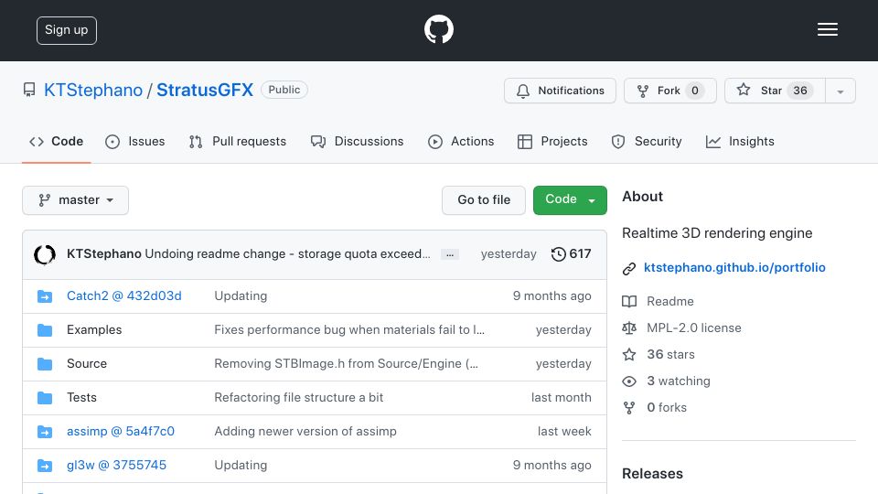Click the gl3w submodule folder icon
The height and width of the screenshot is (494, 878).
point(45,466)
